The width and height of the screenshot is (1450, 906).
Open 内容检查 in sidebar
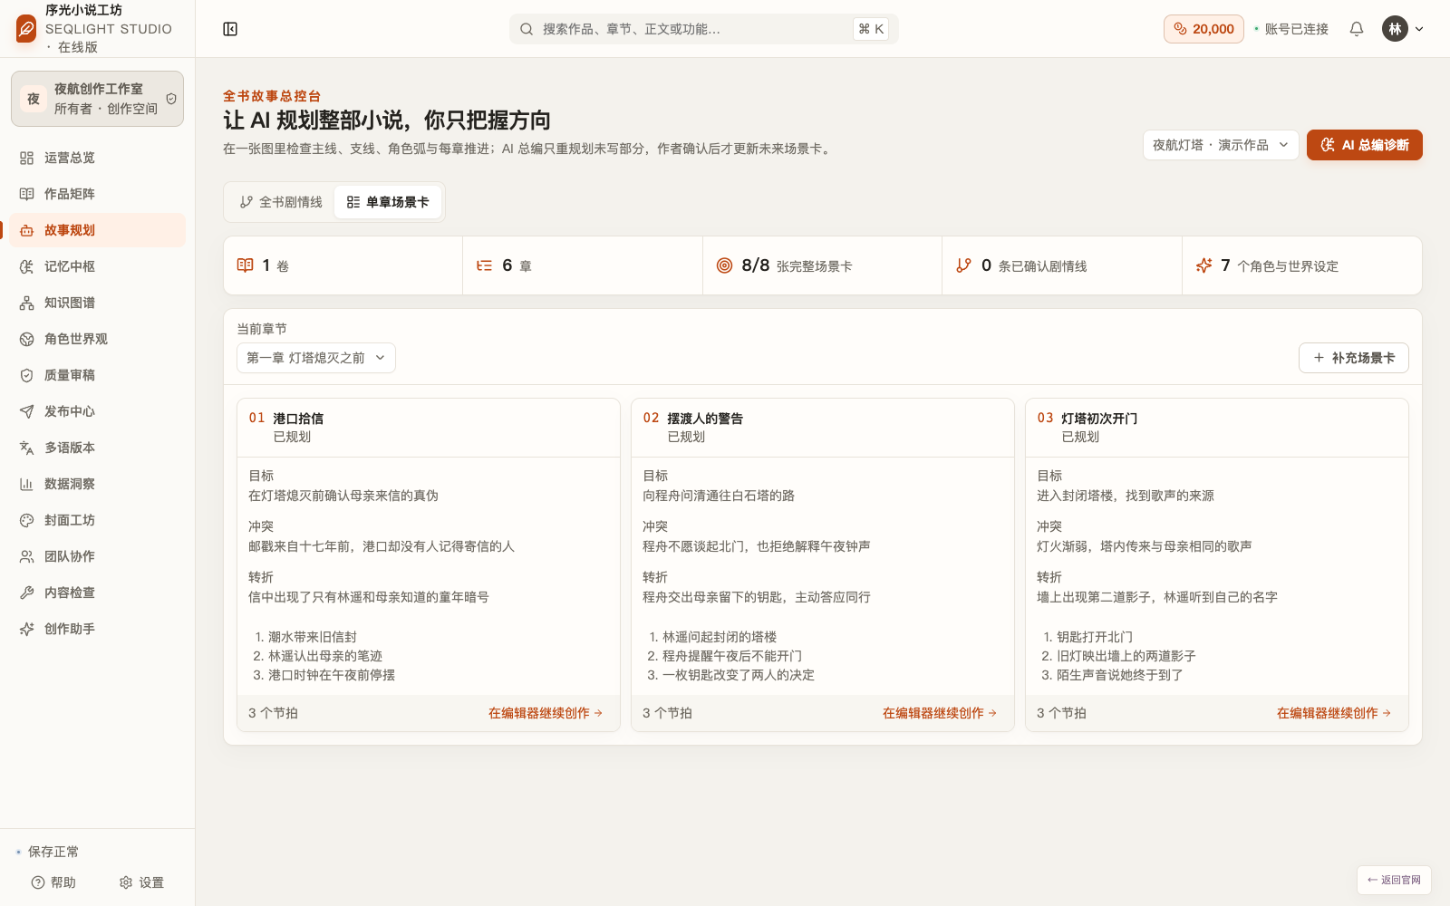click(98, 593)
